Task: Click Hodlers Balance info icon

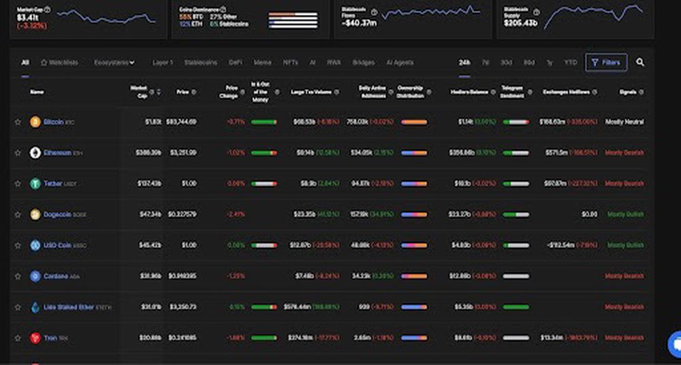Action: (493, 92)
